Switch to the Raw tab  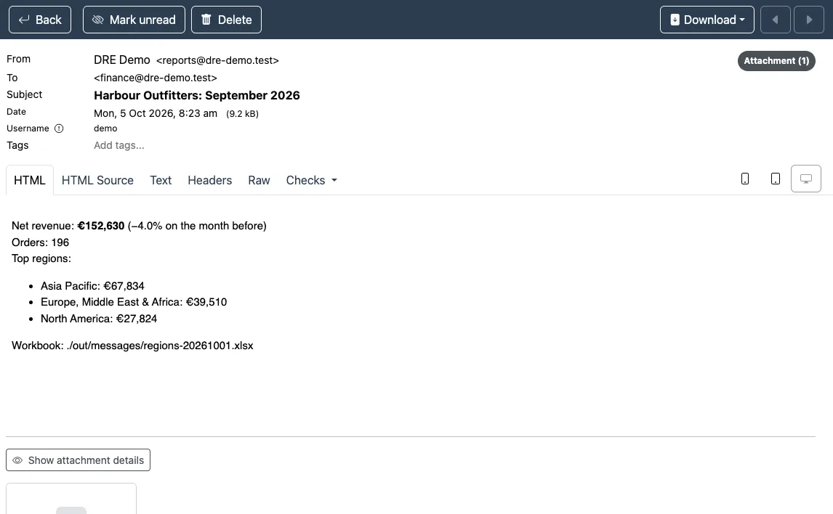point(259,180)
